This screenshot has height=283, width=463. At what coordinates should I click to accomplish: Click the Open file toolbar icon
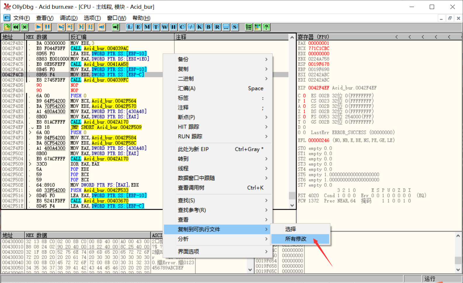7,27
